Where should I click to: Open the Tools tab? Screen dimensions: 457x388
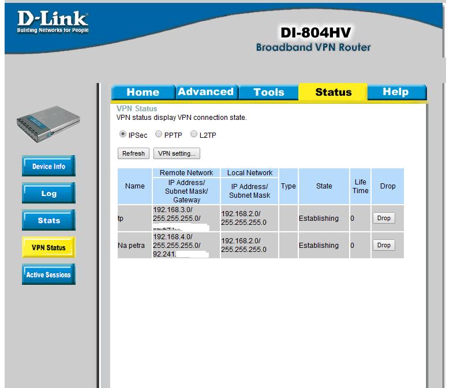(269, 92)
